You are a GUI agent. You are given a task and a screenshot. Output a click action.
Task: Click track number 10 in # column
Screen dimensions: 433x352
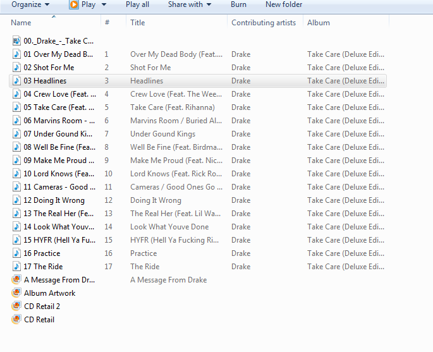pos(108,173)
